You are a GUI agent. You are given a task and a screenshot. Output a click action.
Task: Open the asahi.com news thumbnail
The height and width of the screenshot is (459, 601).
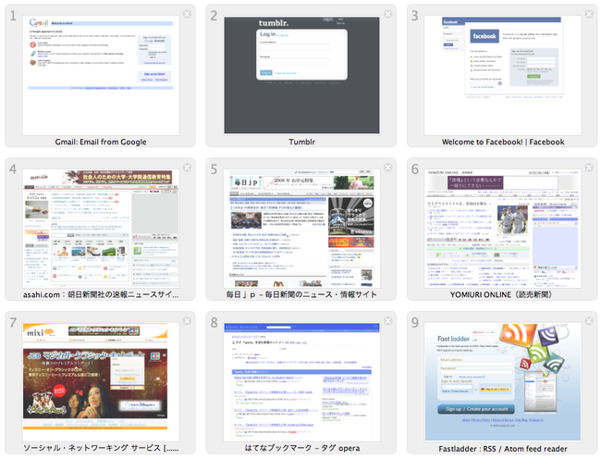(x=101, y=229)
